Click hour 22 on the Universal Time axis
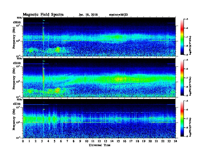This screenshot has height=162, width=209. 163,141
